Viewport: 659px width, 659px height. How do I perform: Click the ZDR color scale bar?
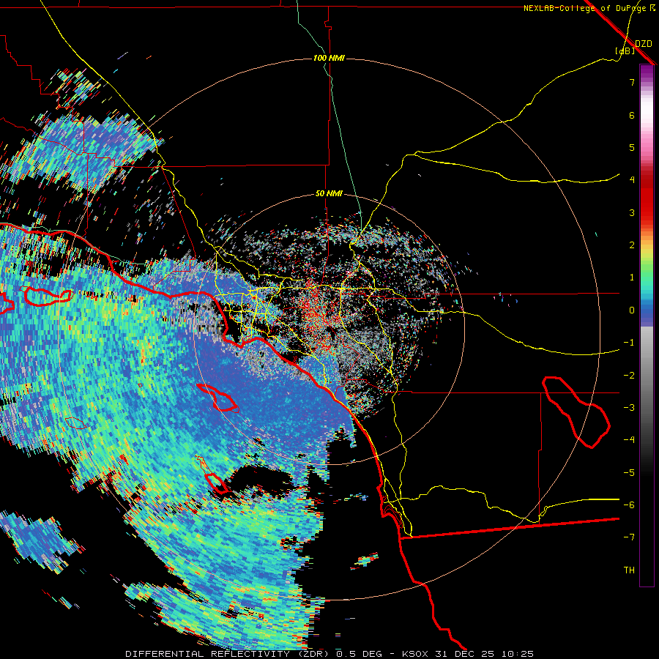point(647,325)
